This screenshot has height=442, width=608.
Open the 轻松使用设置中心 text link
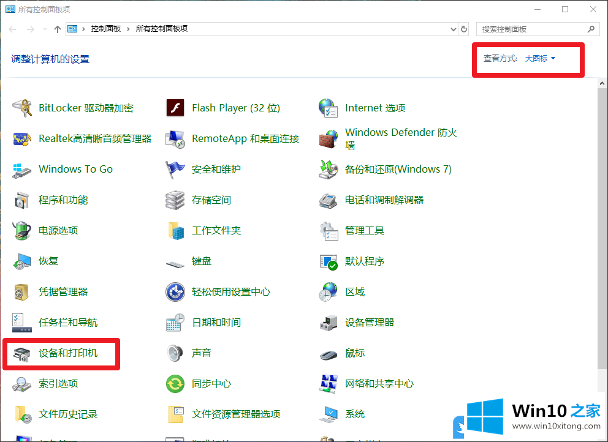point(231,291)
